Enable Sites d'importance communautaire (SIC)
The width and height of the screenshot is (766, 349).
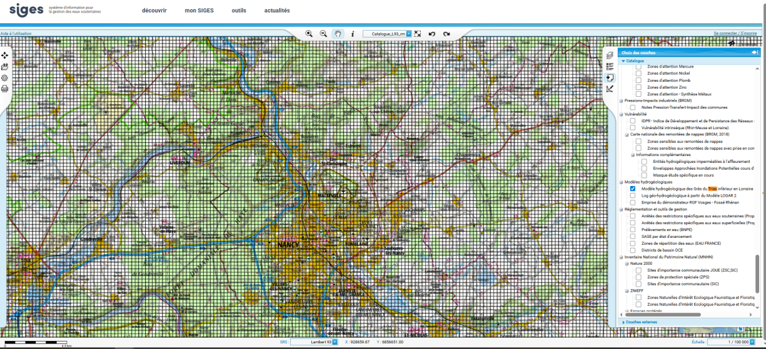(638, 283)
